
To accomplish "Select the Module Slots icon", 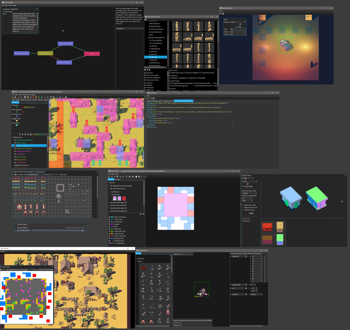I will click(17, 116).
